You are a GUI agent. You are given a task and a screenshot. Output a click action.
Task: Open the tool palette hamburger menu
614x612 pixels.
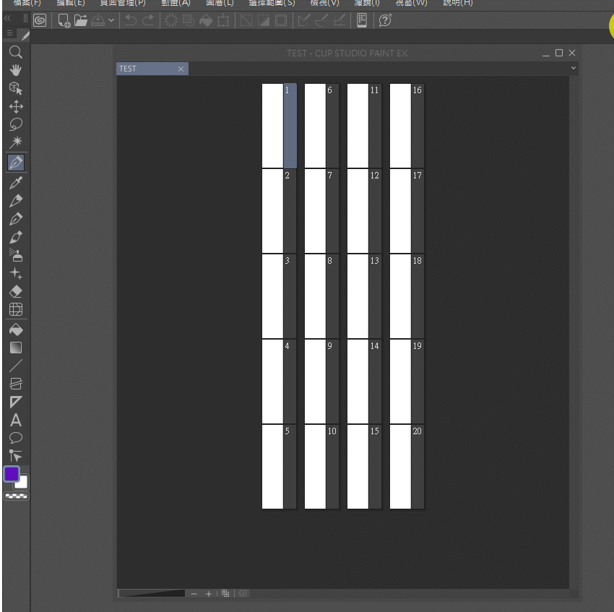click(x=10, y=33)
